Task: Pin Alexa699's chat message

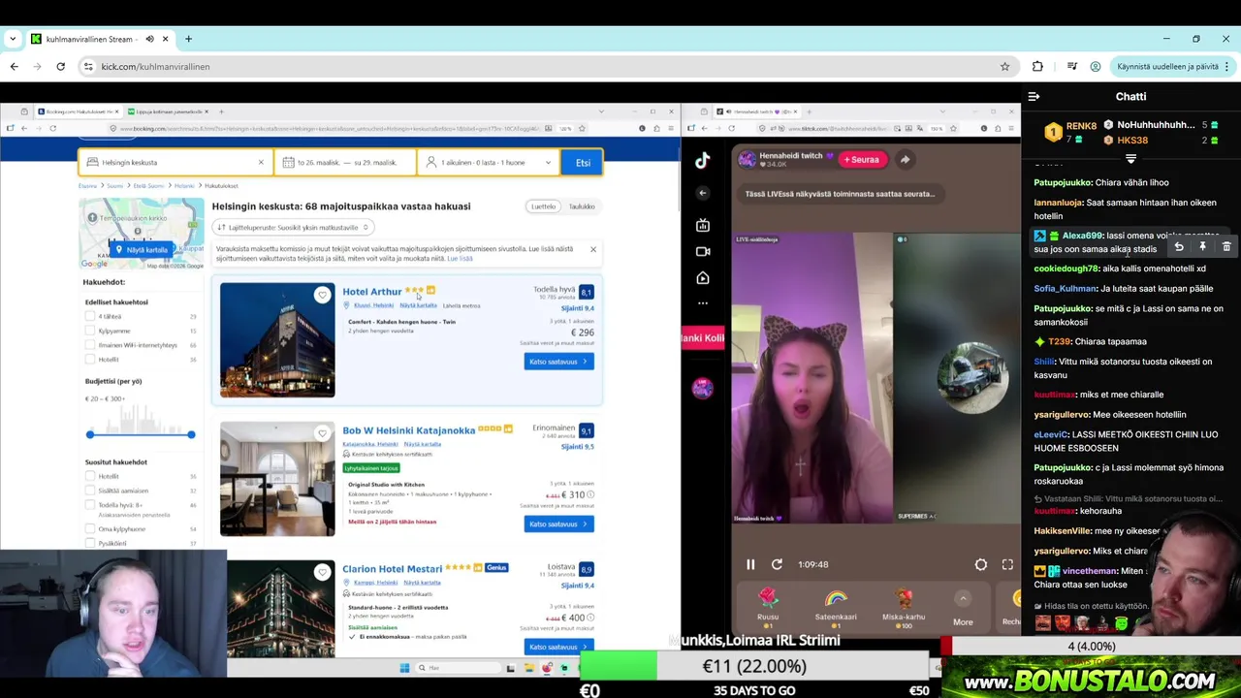Action: click(1202, 247)
